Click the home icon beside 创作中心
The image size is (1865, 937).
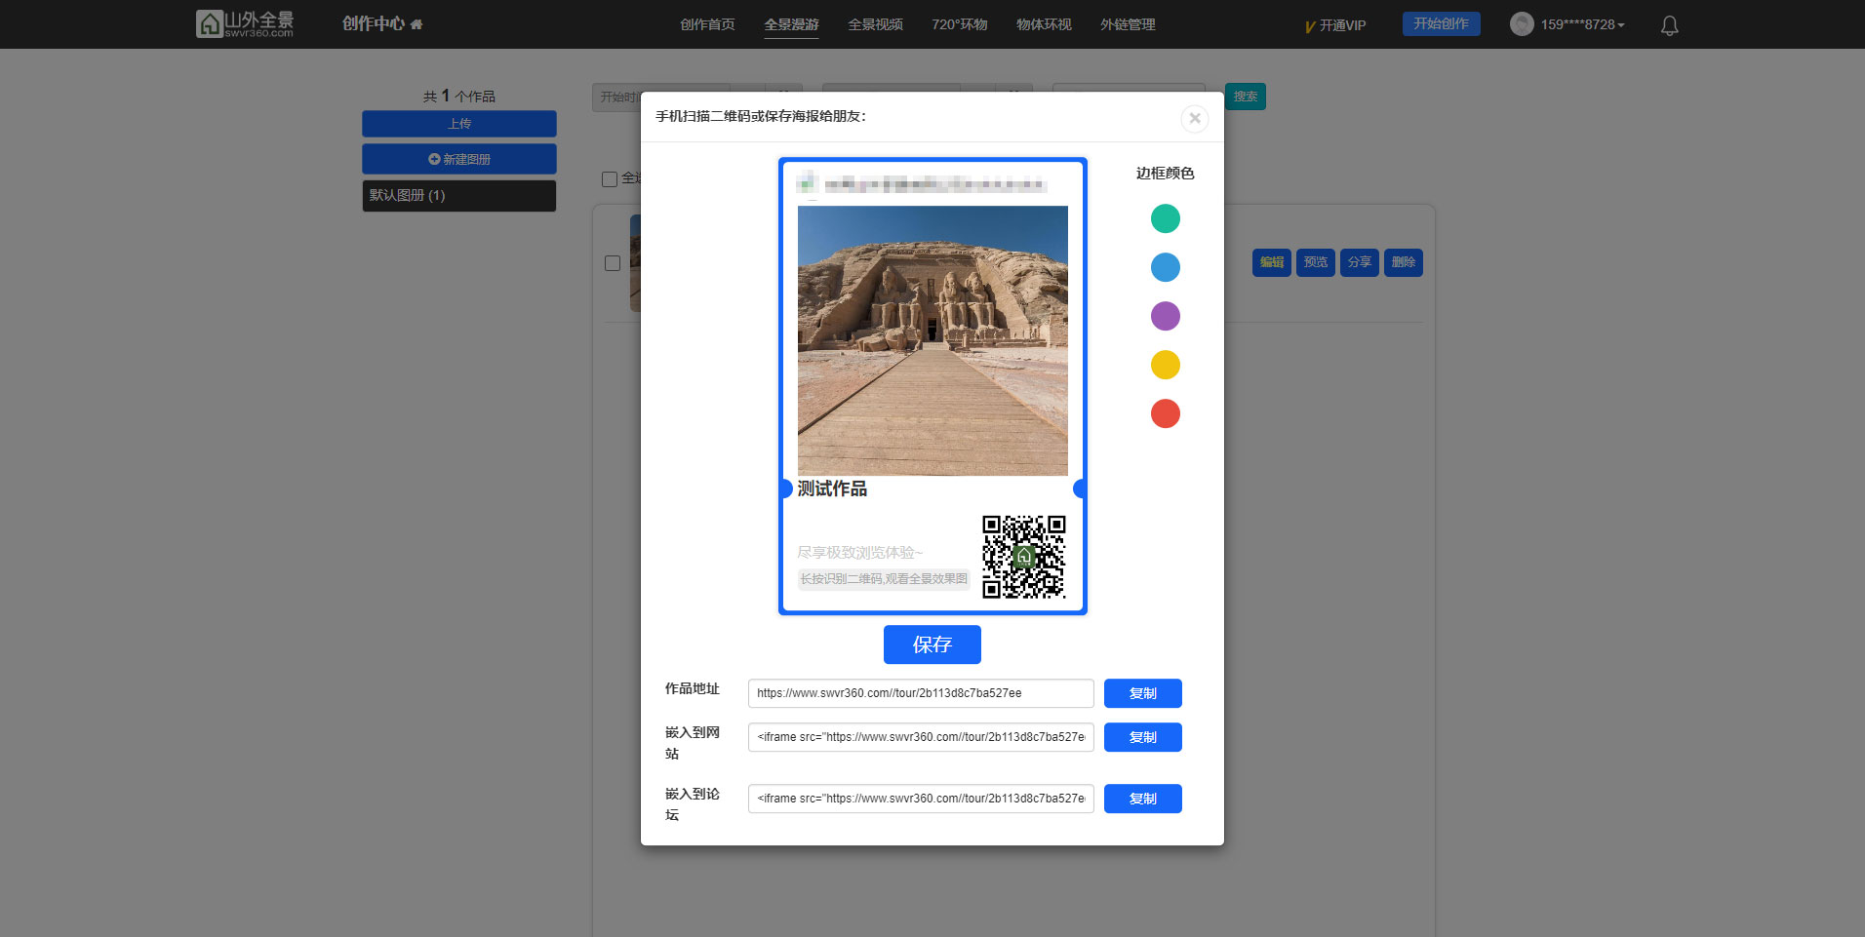[417, 24]
